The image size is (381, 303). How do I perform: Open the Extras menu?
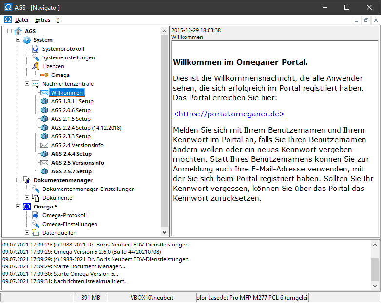coord(42,20)
